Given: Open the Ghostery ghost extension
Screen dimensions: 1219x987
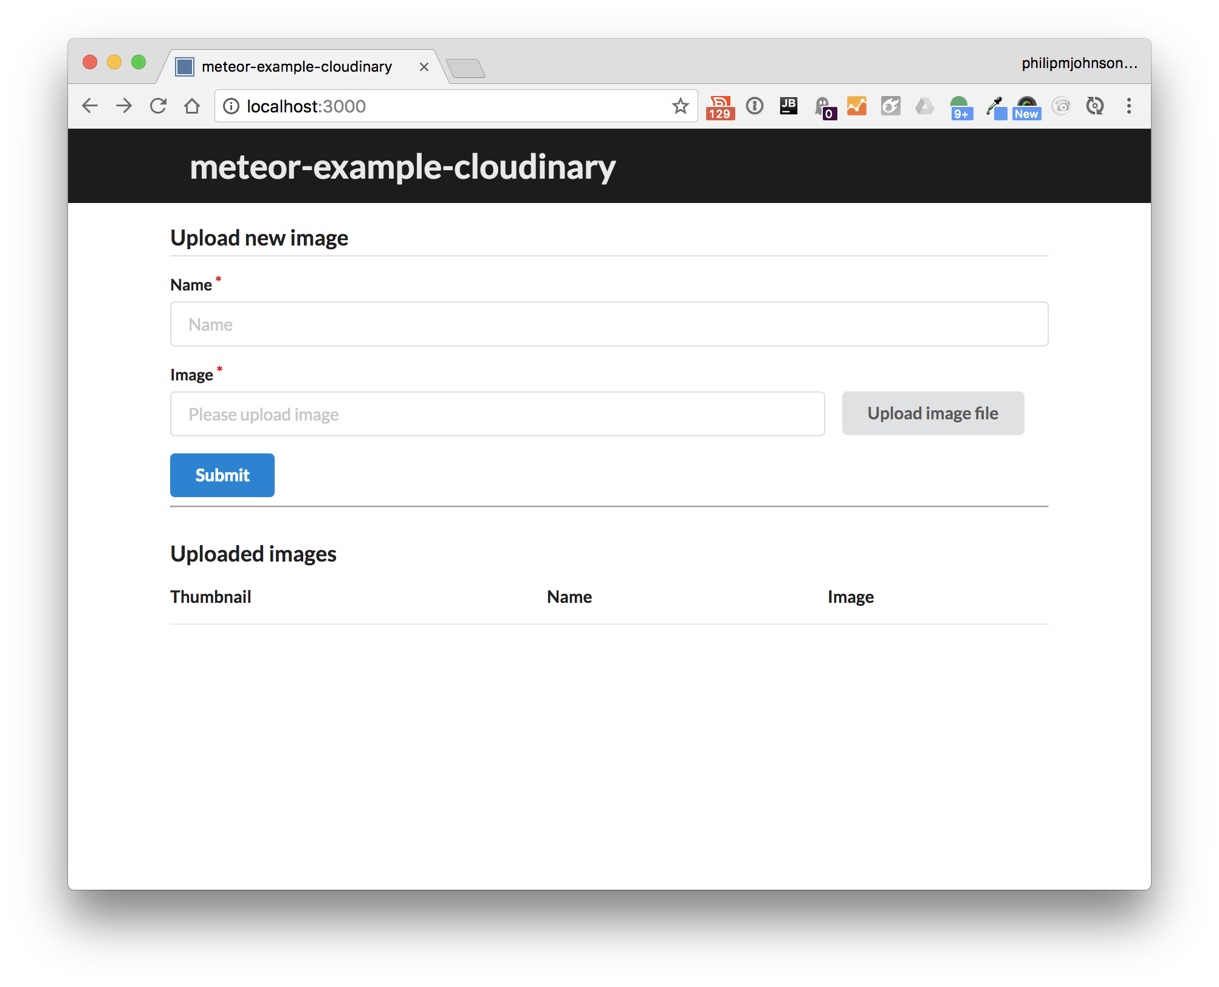Looking at the screenshot, I should [823, 107].
